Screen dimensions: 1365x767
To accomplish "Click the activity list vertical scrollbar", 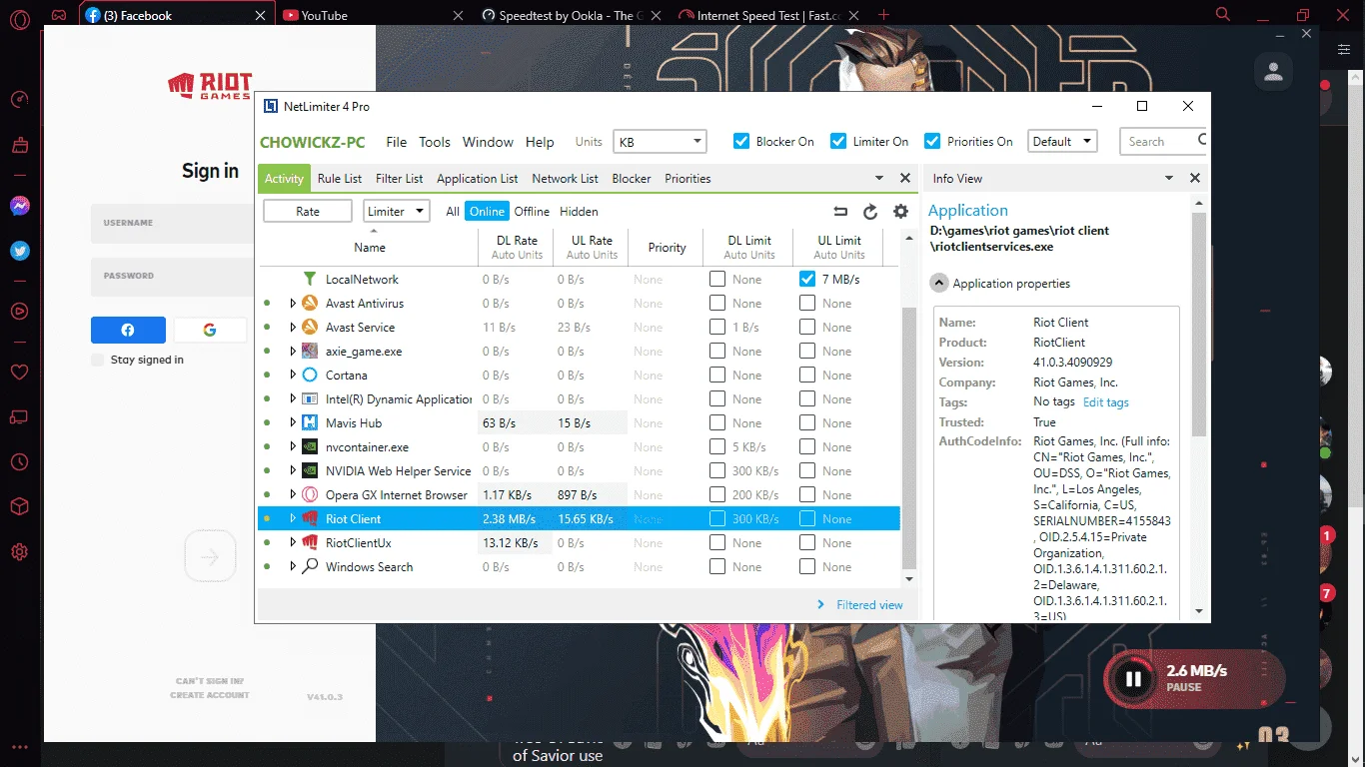I will (x=908, y=437).
